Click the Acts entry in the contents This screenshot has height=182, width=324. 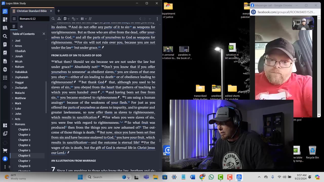tap(17, 119)
